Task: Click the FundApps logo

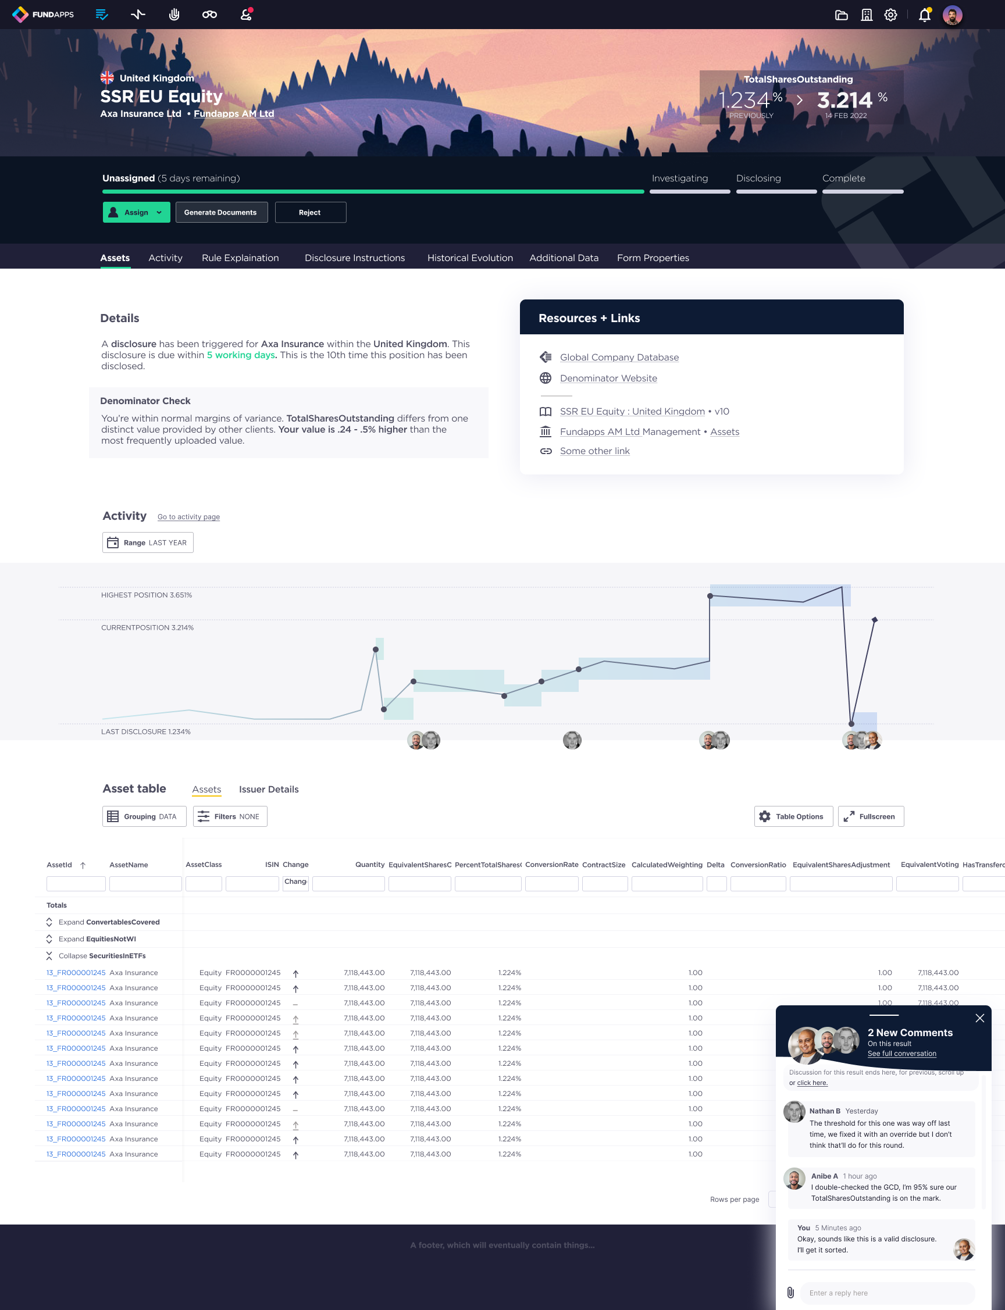Action: (x=42, y=15)
